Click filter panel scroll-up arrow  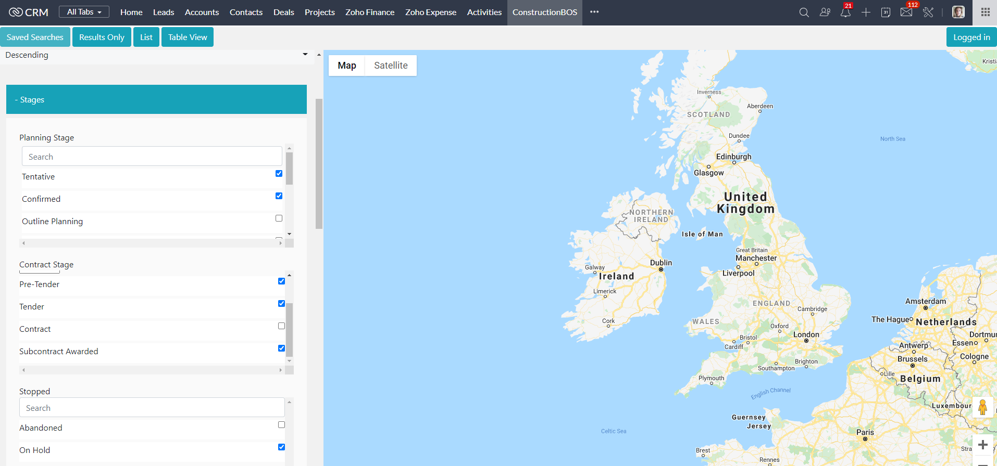pos(319,55)
